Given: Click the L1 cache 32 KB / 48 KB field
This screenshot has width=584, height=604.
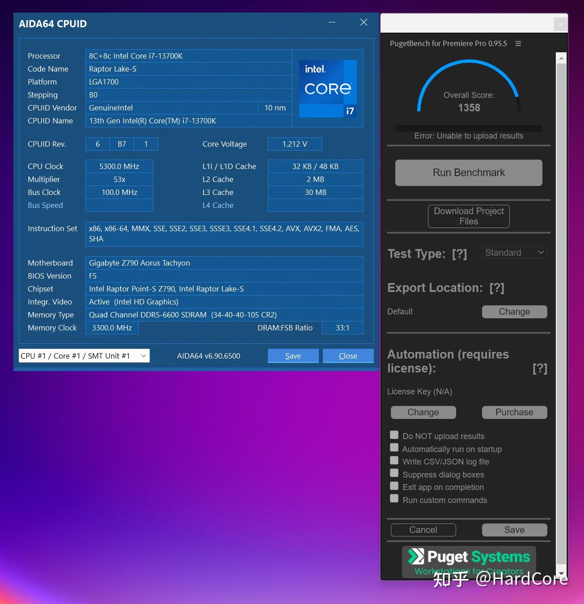Looking at the screenshot, I should tap(316, 166).
